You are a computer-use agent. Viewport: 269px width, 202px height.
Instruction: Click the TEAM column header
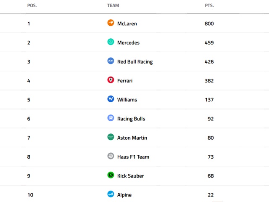(x=113, y=5)
